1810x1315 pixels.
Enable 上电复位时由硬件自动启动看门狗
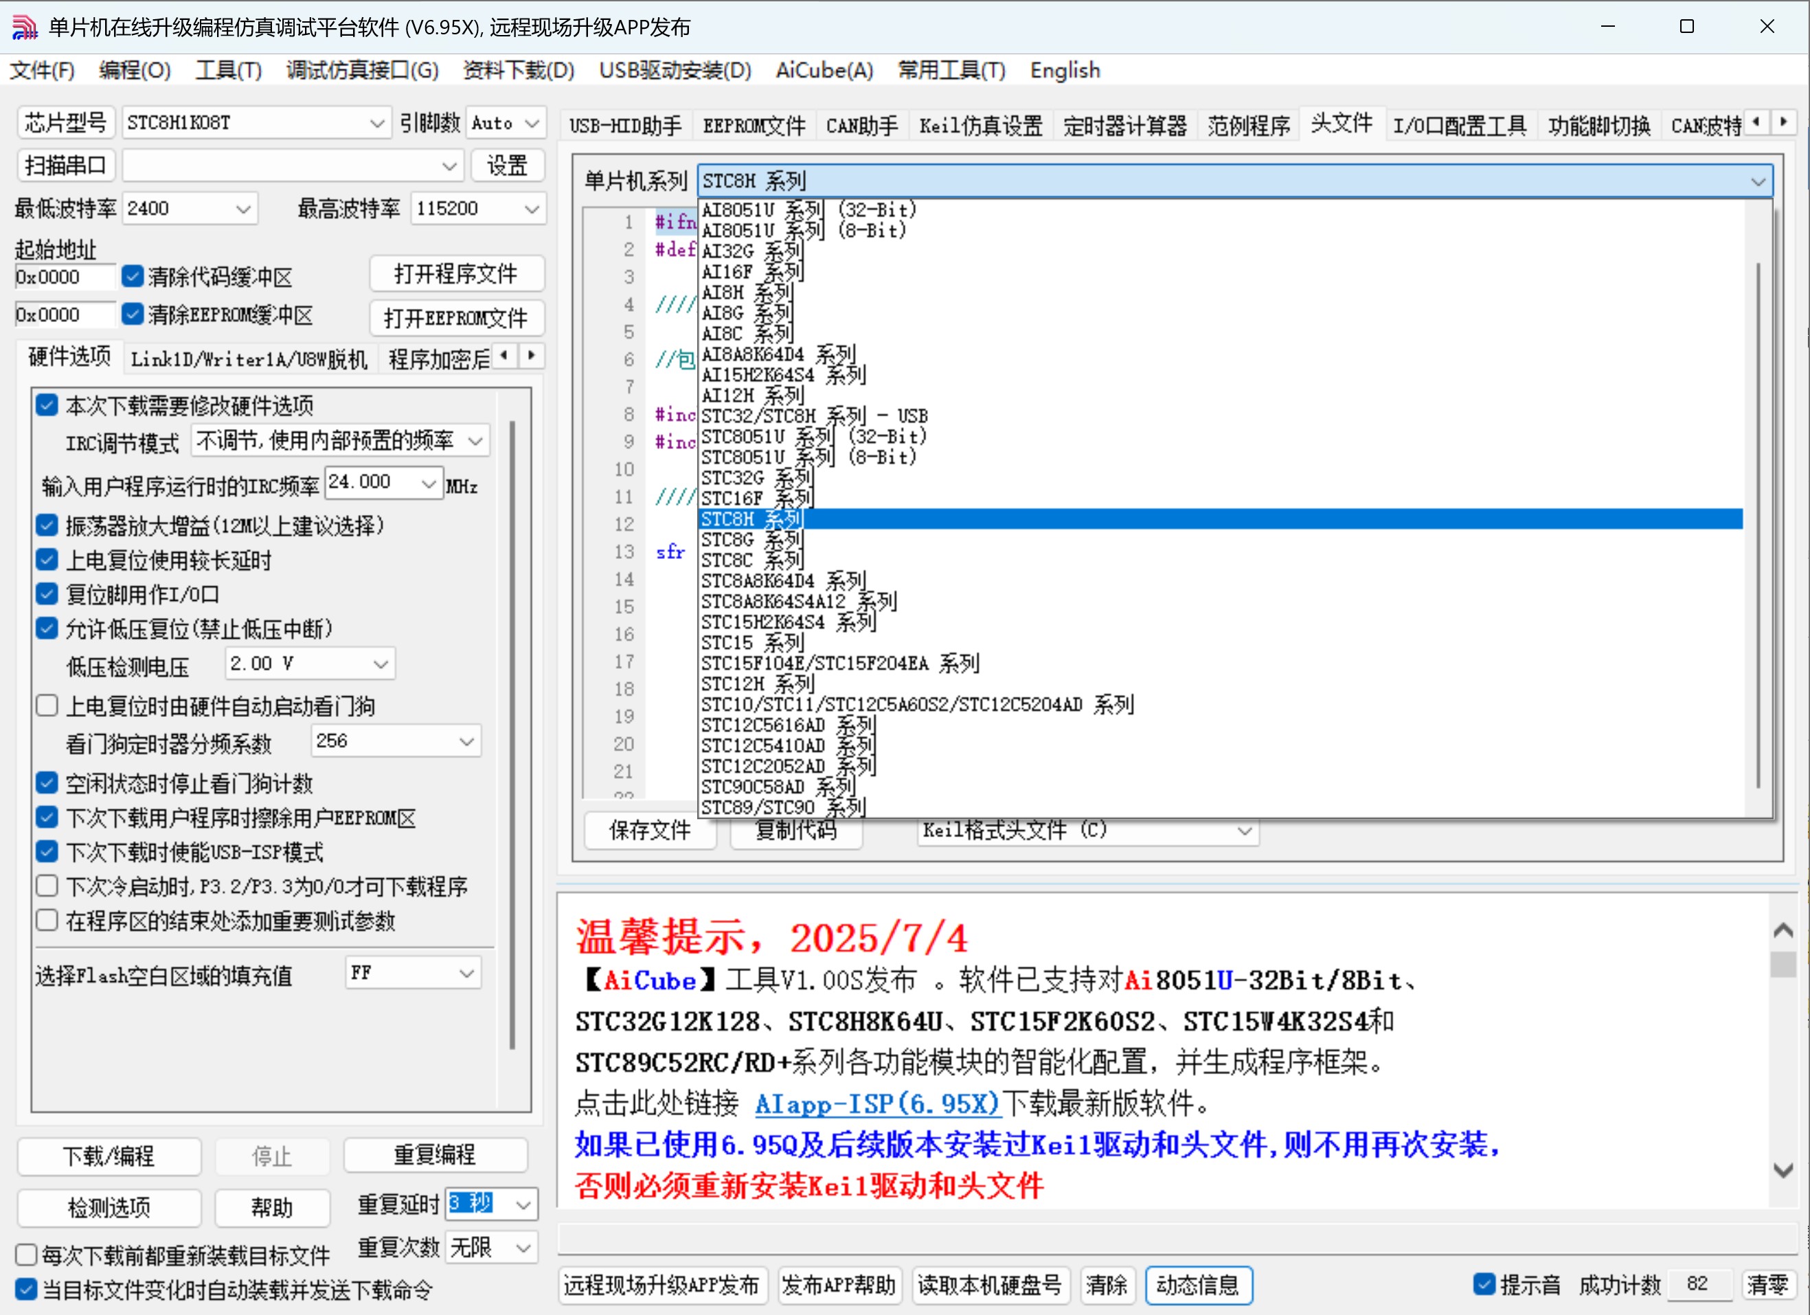[x=47, y=705]
